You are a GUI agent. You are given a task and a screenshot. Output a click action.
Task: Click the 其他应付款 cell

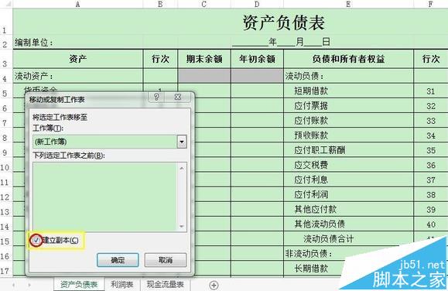(348, 209)
